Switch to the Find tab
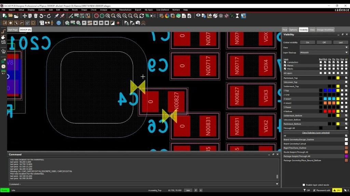This screenshot has height=196, width=350. 285,30
